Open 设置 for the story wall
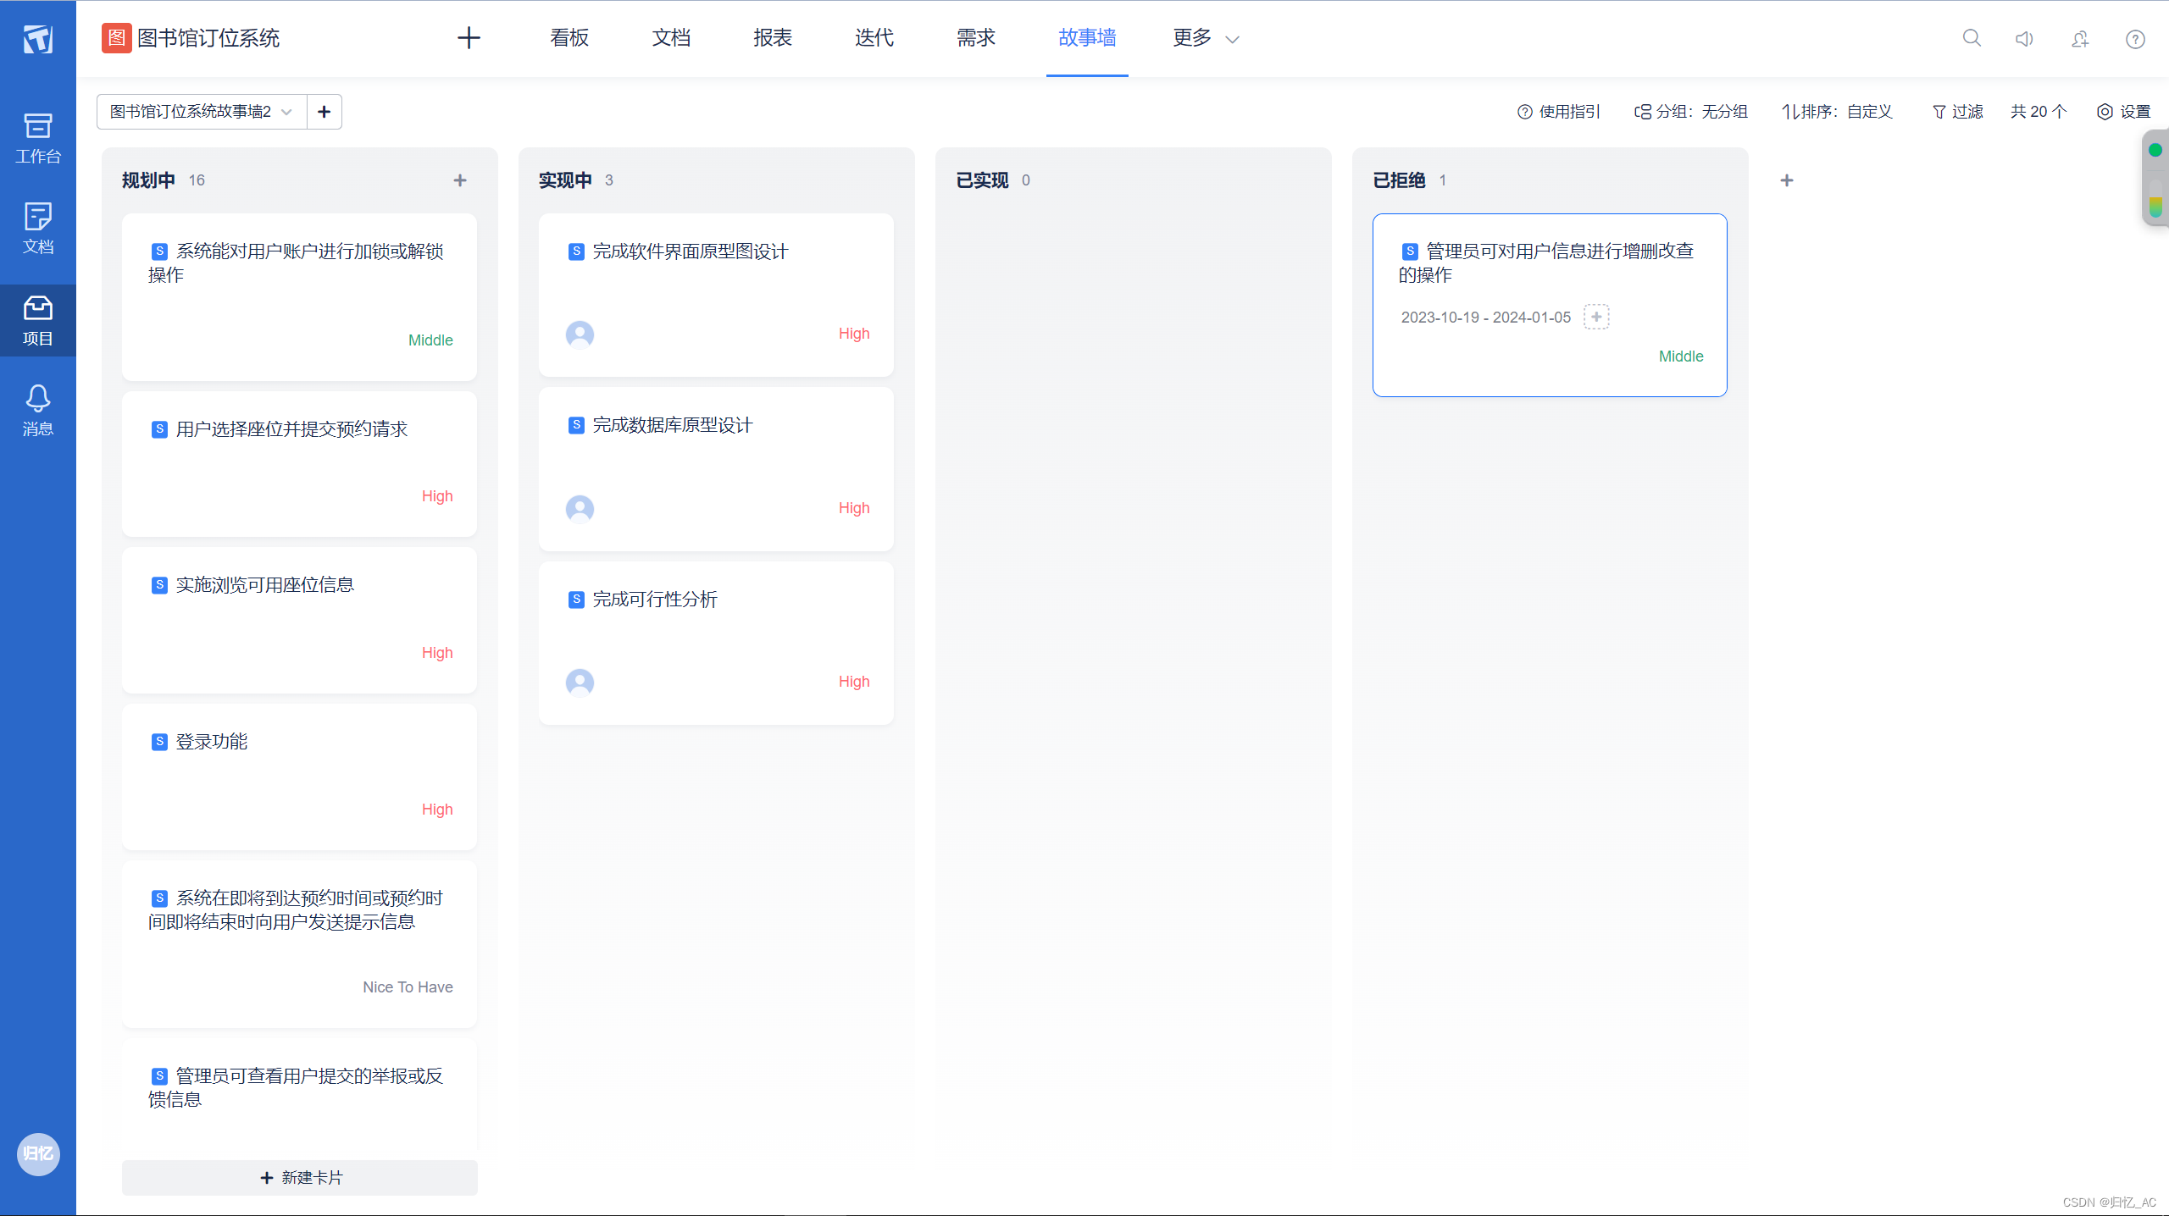This screenshot has width=2169, height=1216. click(x=2124, y=112)
